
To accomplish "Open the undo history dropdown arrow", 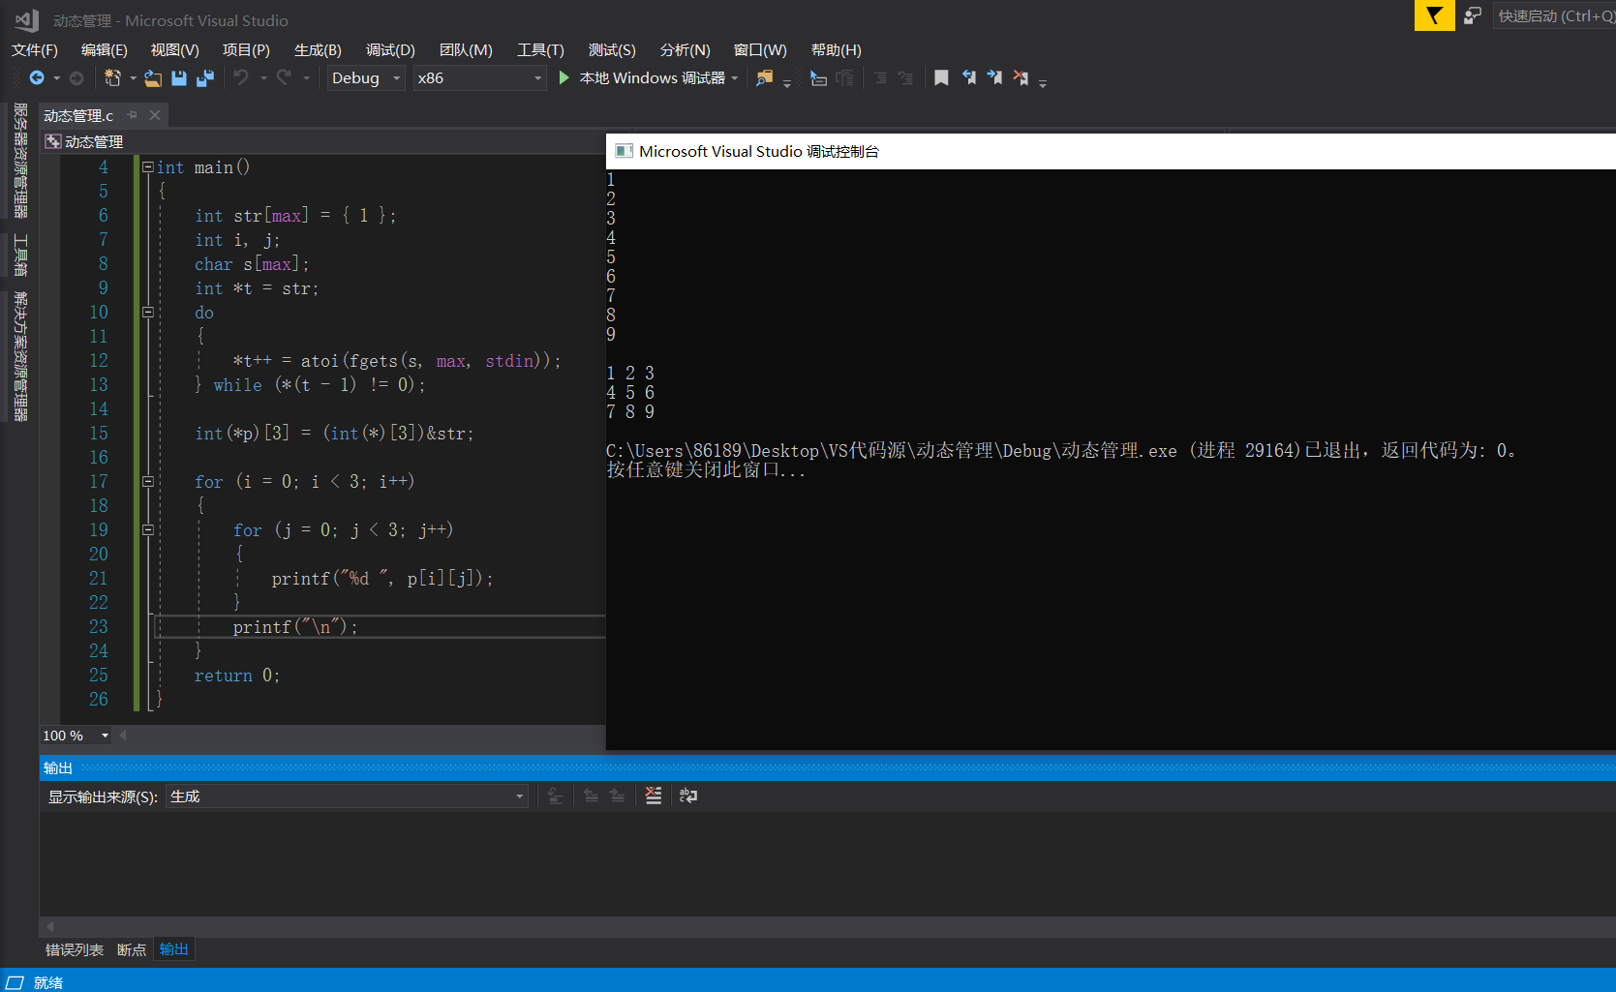I will [263, 78].
